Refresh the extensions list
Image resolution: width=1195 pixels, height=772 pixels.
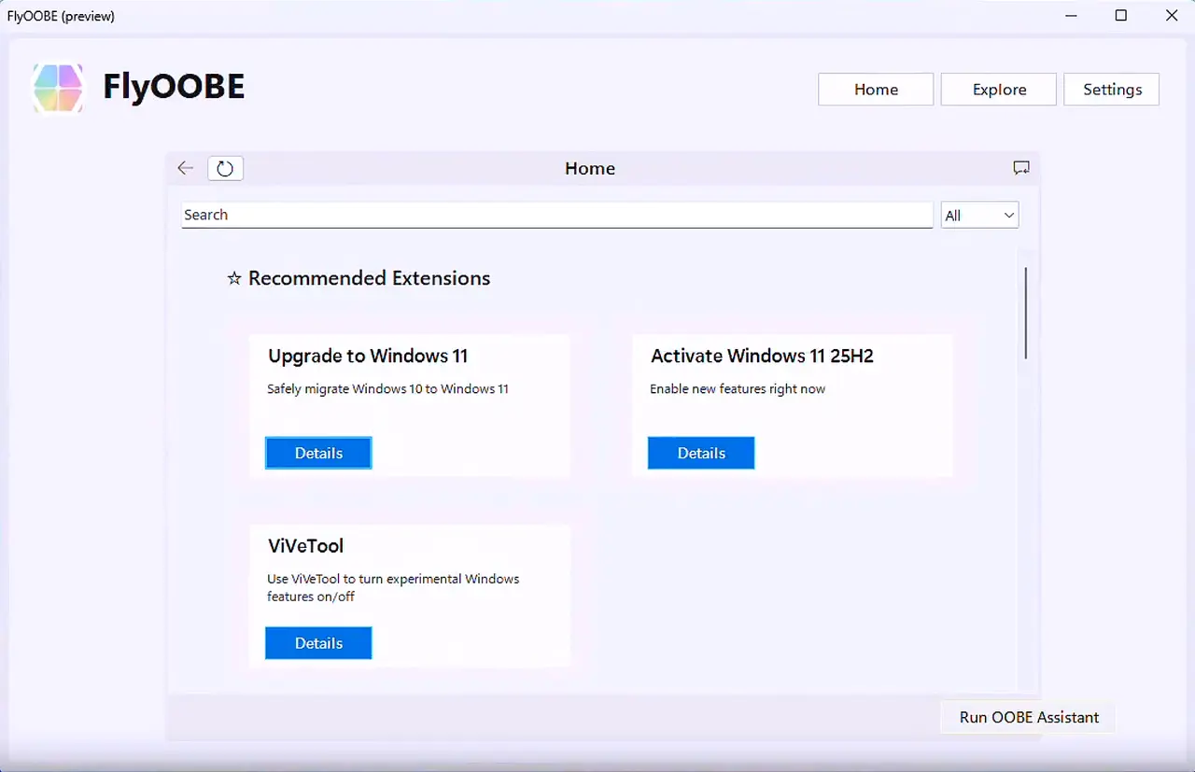(x=225, y=168)
